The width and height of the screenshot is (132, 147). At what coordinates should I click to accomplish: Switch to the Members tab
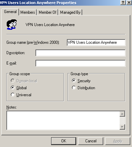tap(28, 12)
